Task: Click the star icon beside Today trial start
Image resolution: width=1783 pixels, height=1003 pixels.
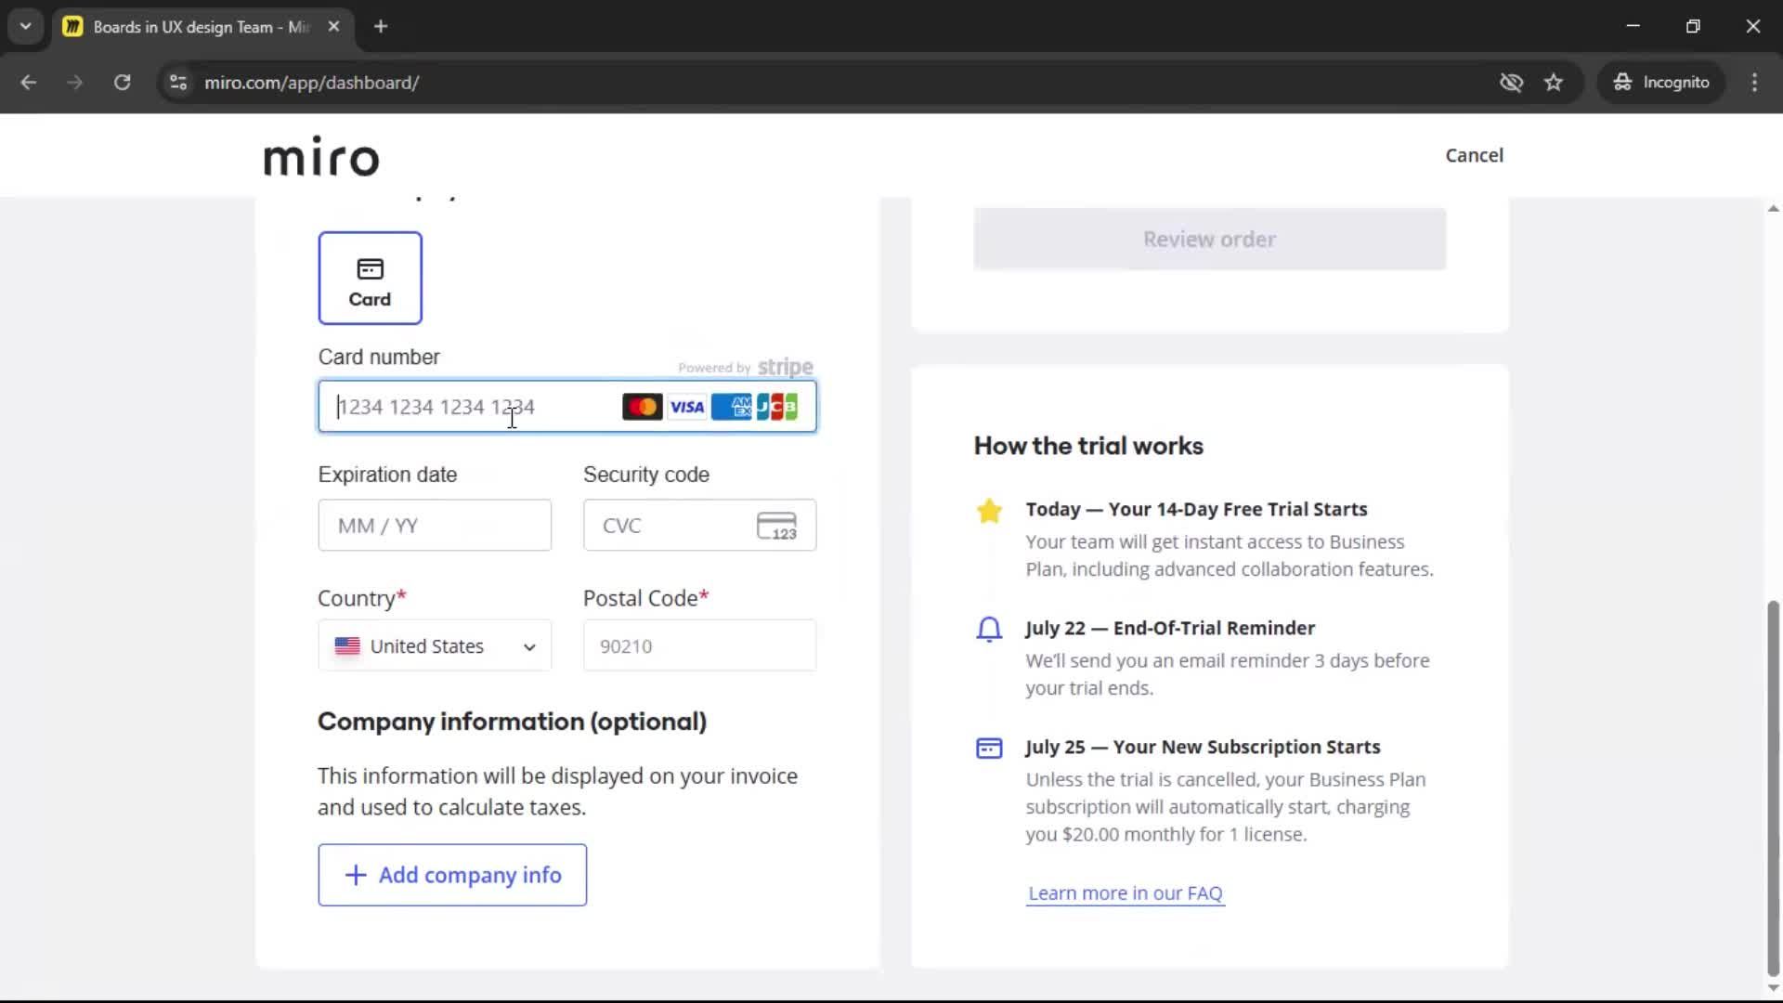Action: (x=989, y=511)
